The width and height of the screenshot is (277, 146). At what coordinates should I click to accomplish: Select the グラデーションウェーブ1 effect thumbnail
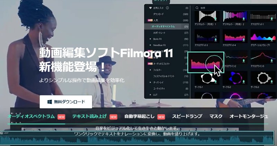[x=263, y=36]
